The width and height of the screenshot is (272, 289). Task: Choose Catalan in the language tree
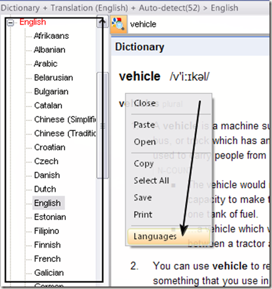click(x=48, y=105)
